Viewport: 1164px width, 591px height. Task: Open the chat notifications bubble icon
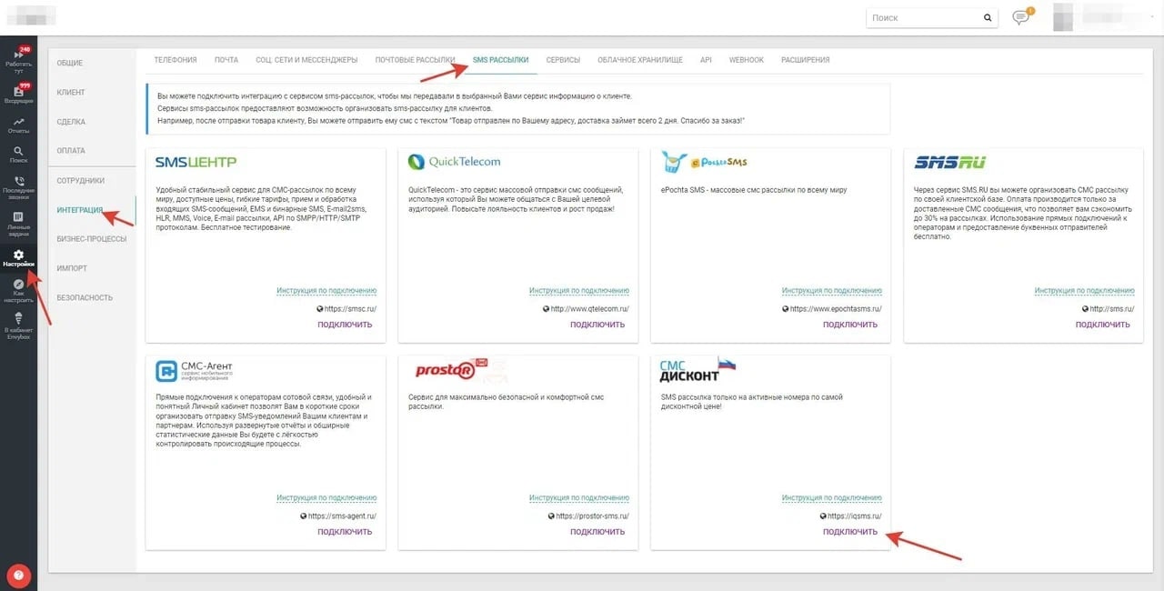1021,17
